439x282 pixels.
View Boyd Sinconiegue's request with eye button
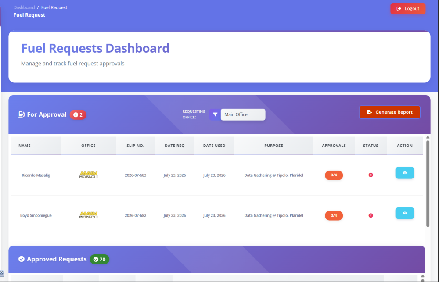(x=405, y=213)
